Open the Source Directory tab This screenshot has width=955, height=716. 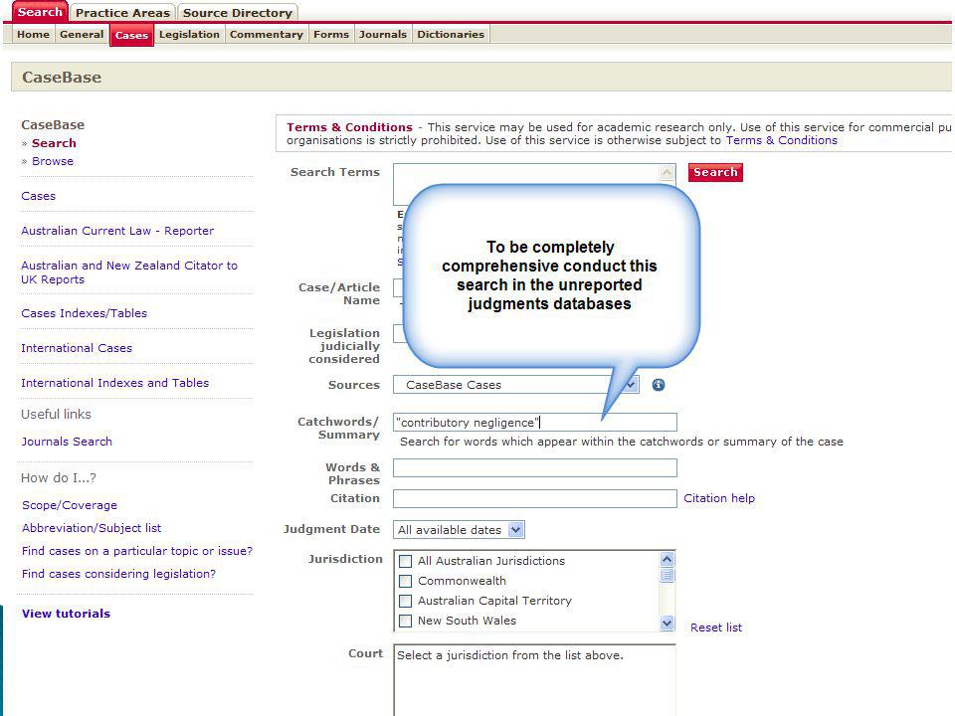pos(238,13)
